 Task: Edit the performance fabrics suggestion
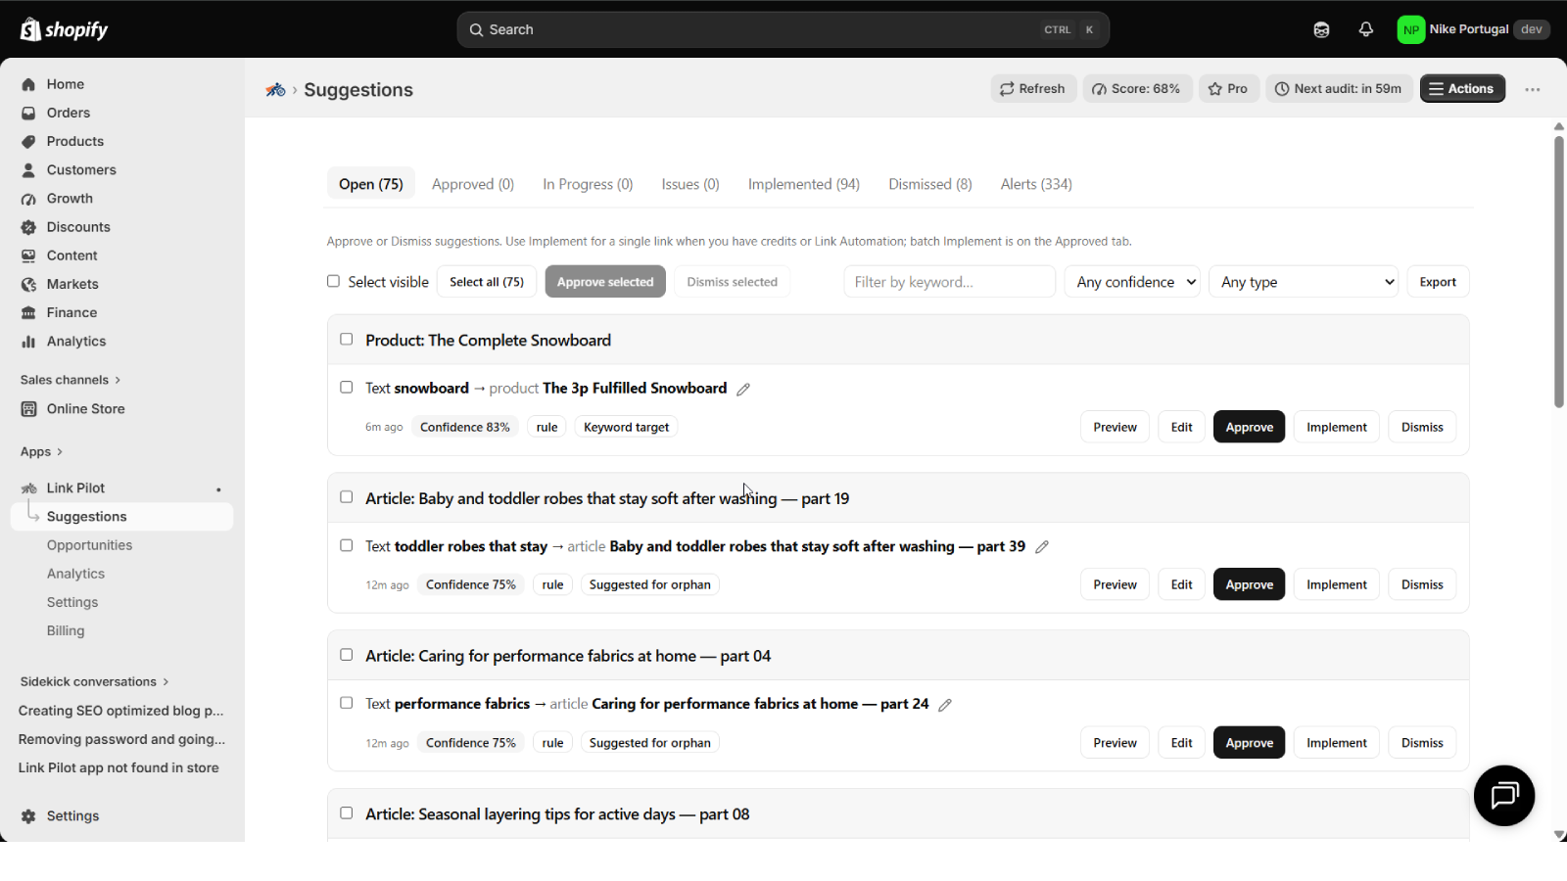1181,743
